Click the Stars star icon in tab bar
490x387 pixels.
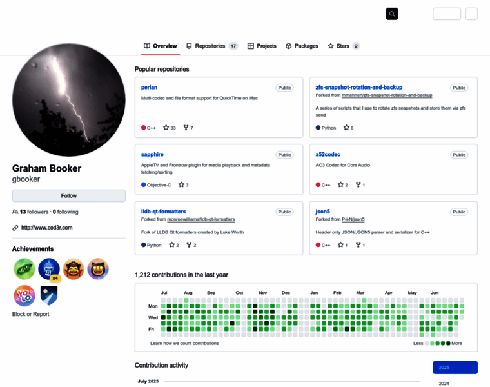[331, 46]
